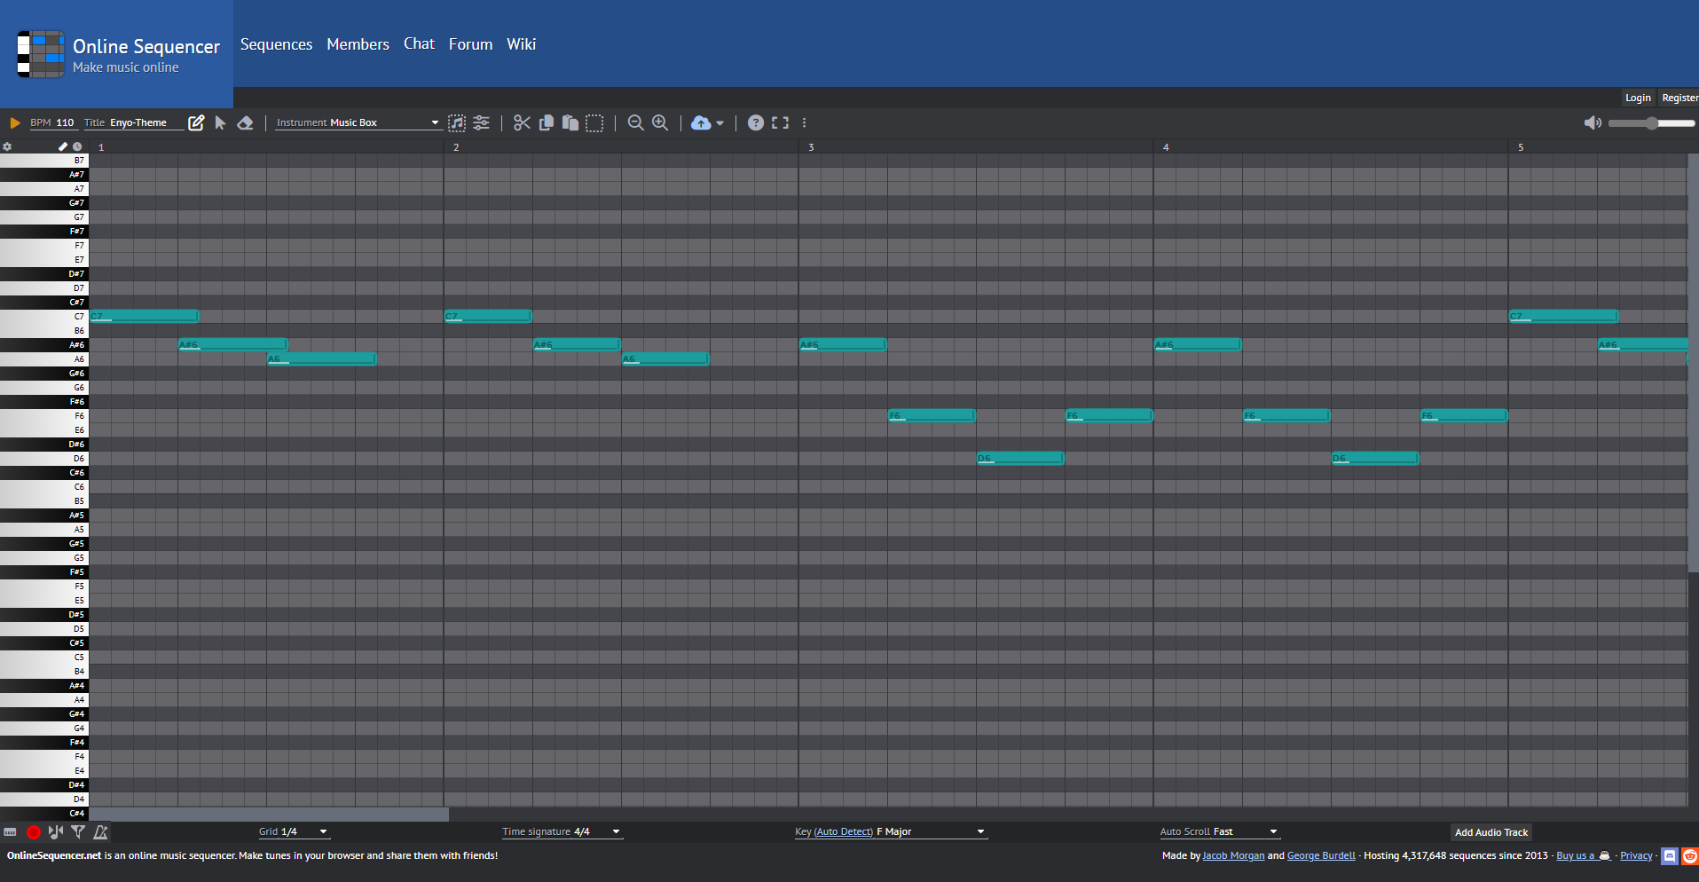This screenshot has width=1699, height=882.
Task: Open help via the question mark icon
Action: 755,122
